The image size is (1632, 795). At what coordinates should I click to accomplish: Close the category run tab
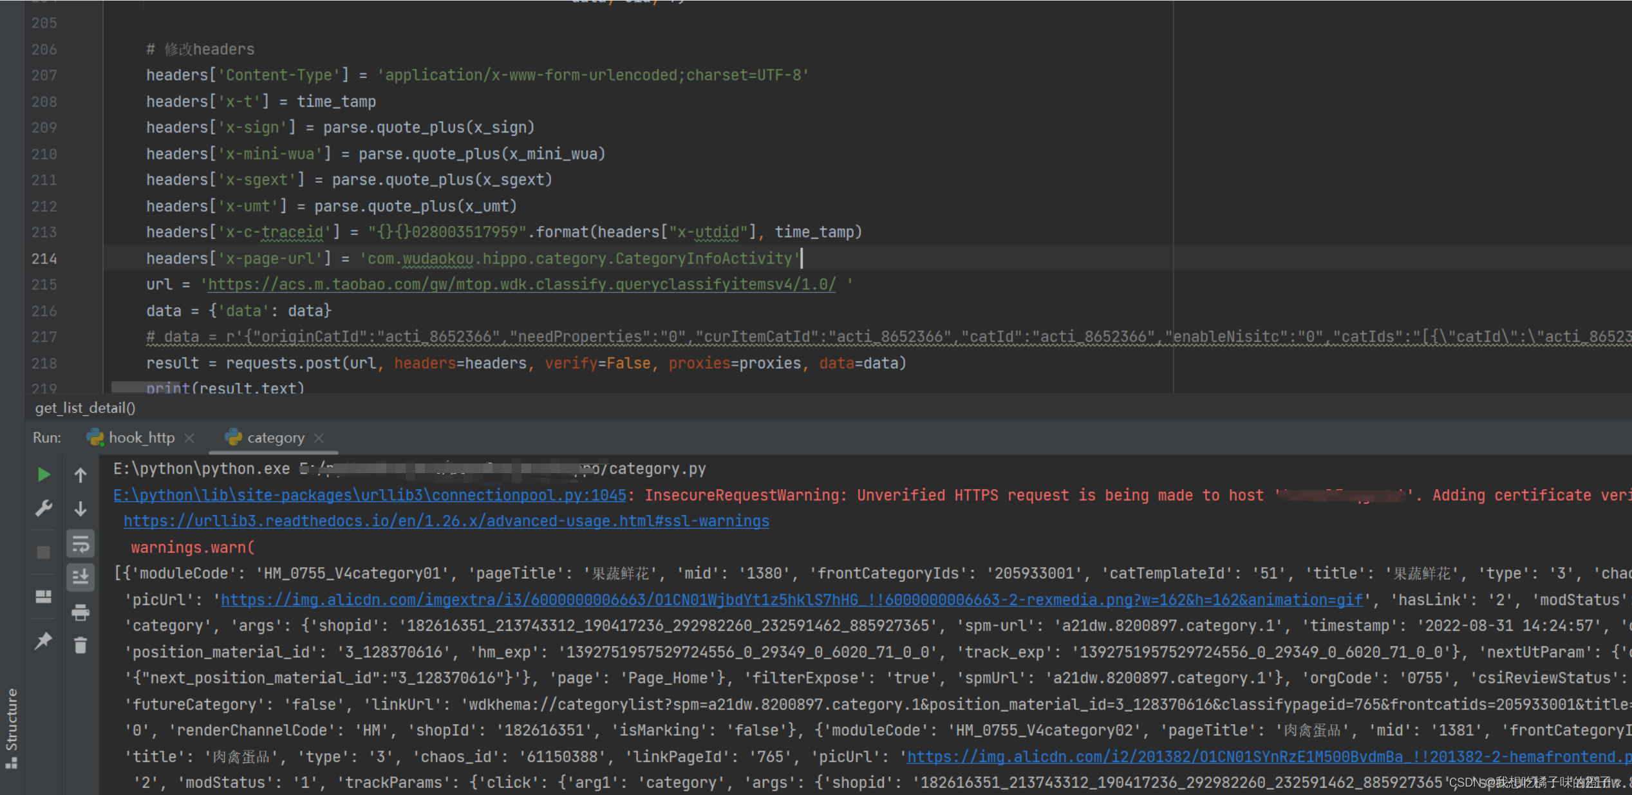click(x=319, y=438)
